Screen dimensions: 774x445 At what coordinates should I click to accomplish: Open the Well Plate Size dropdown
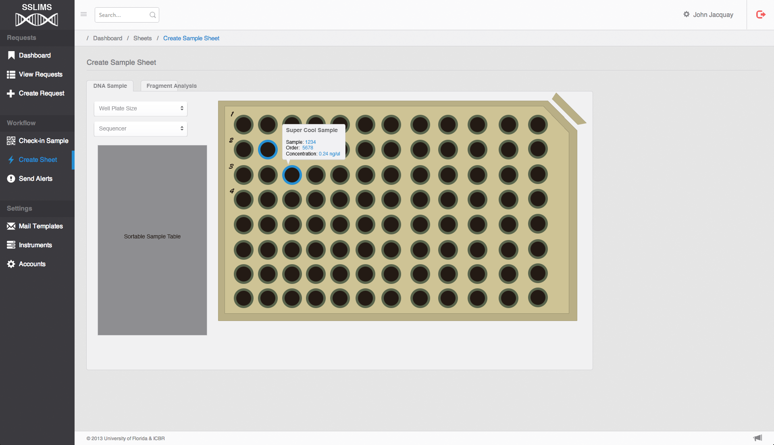coord(140,109)
